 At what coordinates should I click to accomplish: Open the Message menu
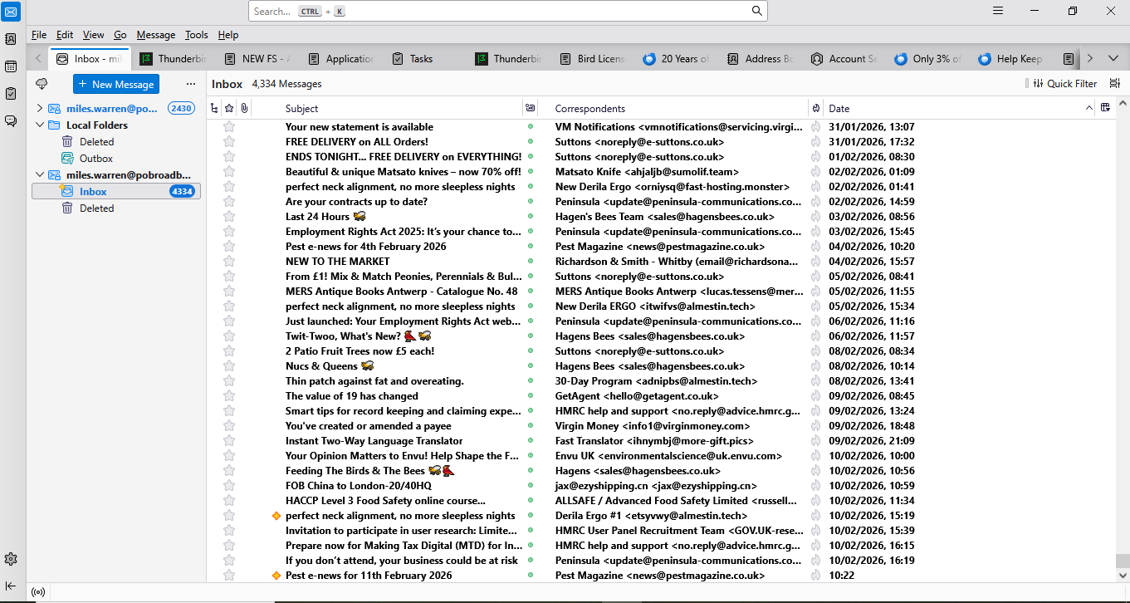(155, 35)
